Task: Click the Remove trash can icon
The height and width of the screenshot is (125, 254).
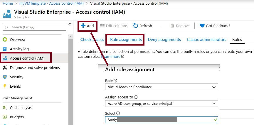Action: [x=172, y=26]
